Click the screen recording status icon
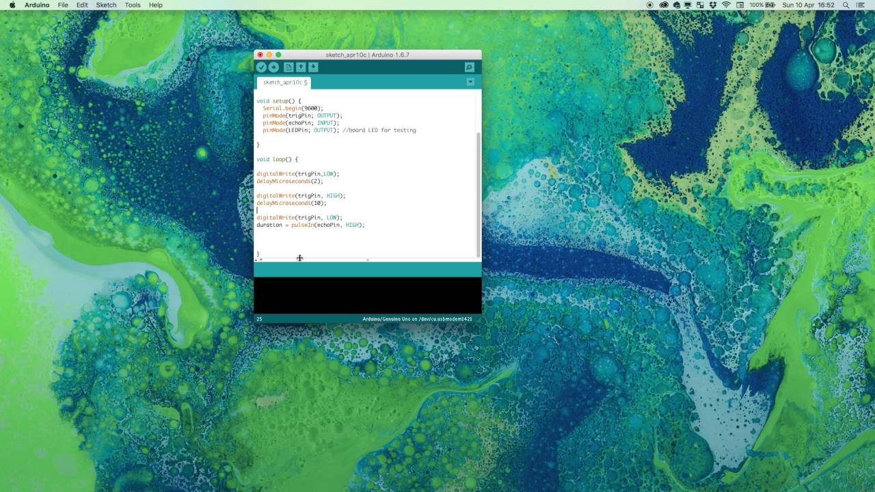Viewport: 875px width, 492px height. click(649, 5)
